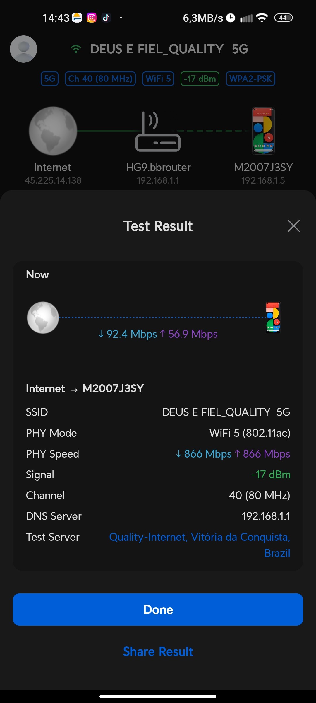
Task: Tap the Ch 40 (80 MHz) badge
Action: (100, 79)
